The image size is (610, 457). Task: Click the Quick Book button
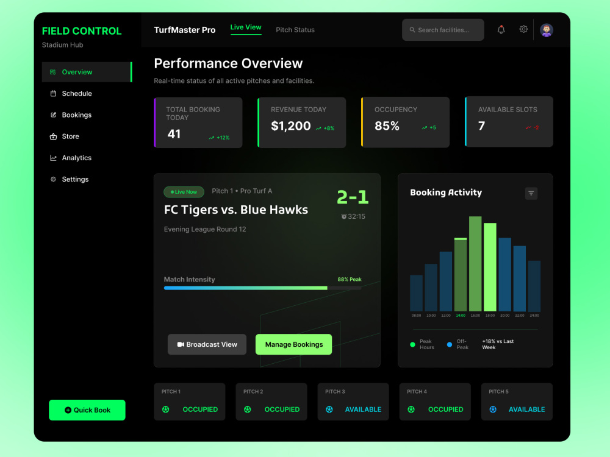point(87,410)
